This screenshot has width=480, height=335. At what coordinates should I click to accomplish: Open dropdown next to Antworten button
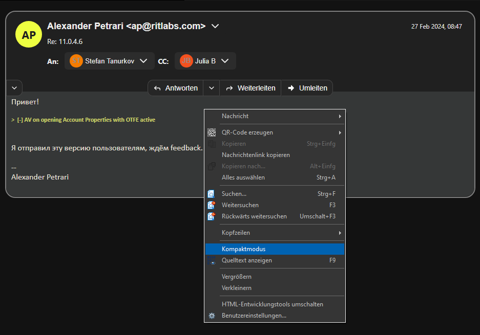click(212, 88)
